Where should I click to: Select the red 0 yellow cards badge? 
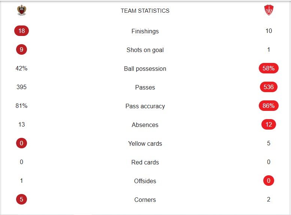tap(21, 143)
